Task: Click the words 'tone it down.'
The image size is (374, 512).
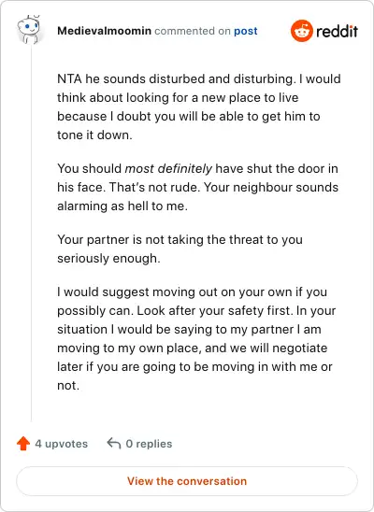Action: click(94, 135)
